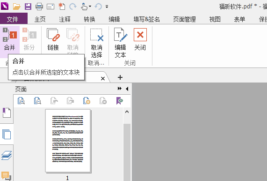Print the document using the printer icon
This screenshot has width=267, height=181.
[39, 7]
